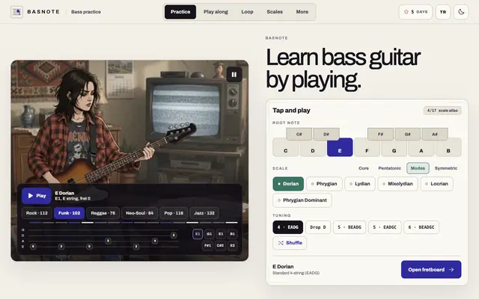Choose the Locrian scale
This screenshot has width=479, height=299.
[436, 184]
